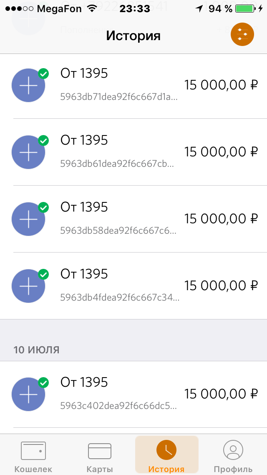This screenshot has height=475, width=267.
Task: Open transaction ID 5963db4fdea92f6c667c34
Action: pyautogui.click(x=120, y=298)
